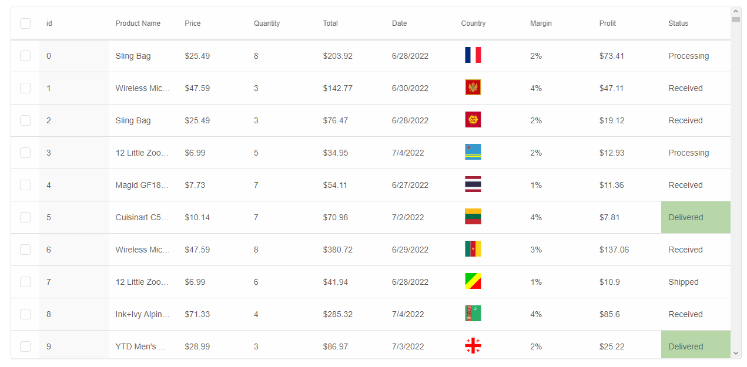This screenshot has width=747, height=367.
Task: Check the checkbox for row id 0
Action: [x=25, y=56]
